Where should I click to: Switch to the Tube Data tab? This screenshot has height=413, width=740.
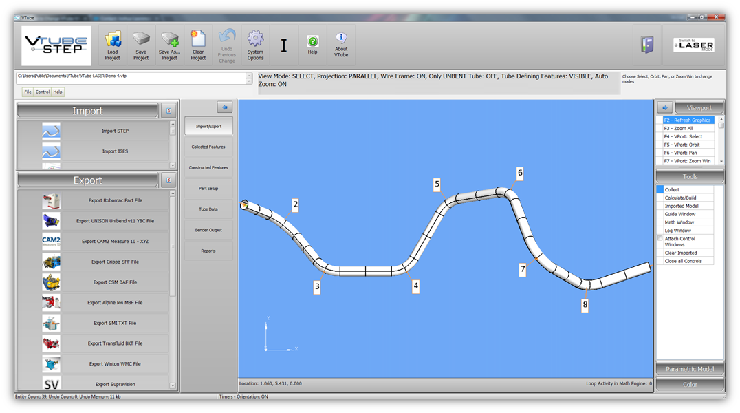click(208, 209)
